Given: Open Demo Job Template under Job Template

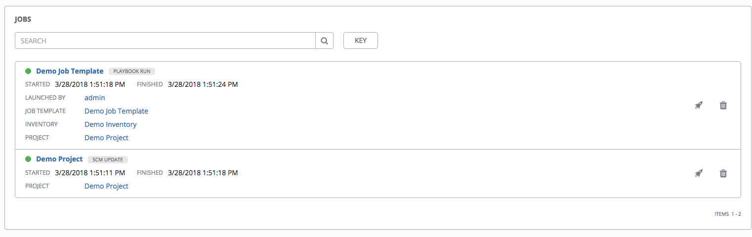Looking at the screenshot, I should click(x=116, y=111).
